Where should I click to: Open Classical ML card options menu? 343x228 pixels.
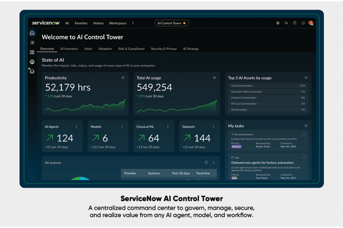pos(168,126)
